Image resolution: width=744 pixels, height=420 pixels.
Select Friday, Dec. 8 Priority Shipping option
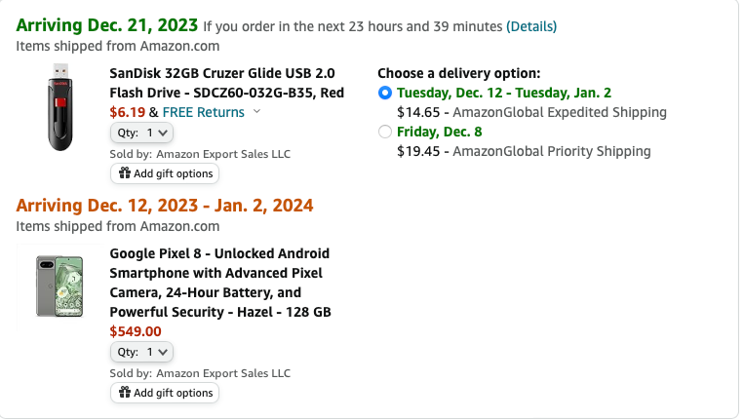click(x=385, y=132)
